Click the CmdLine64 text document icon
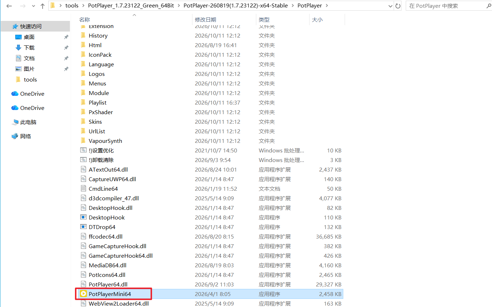This screenshot has height=307, width=492. point(83,189)
